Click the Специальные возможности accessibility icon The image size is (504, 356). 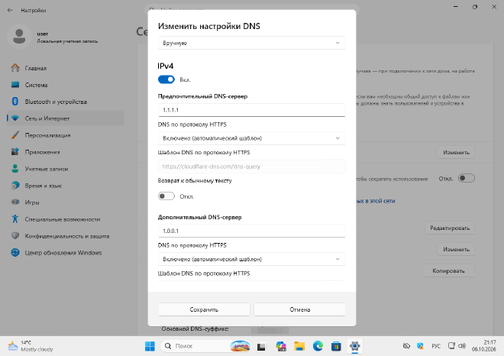tap(15, 219)
